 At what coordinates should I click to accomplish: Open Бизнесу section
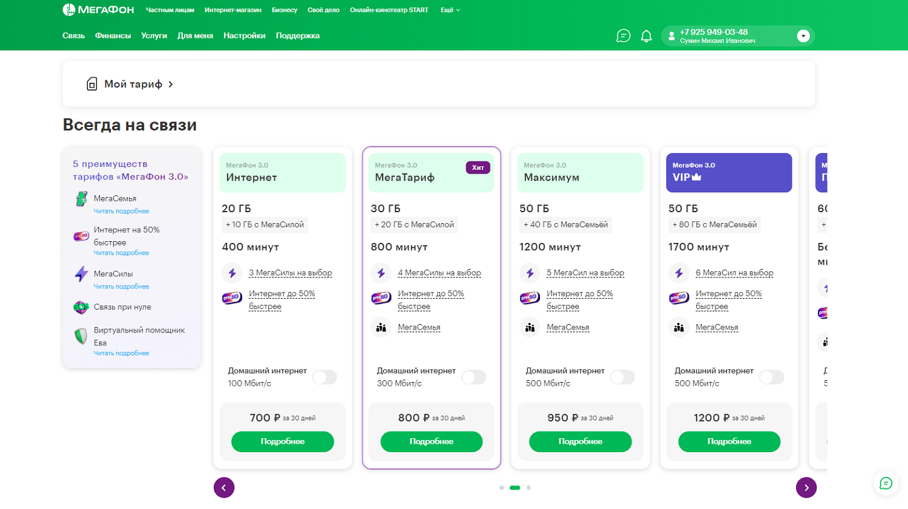pos(285,10)
